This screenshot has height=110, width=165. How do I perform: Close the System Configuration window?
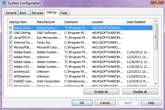tap(157, 2)
